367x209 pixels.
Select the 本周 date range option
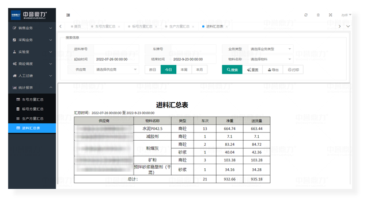[184, 69]
